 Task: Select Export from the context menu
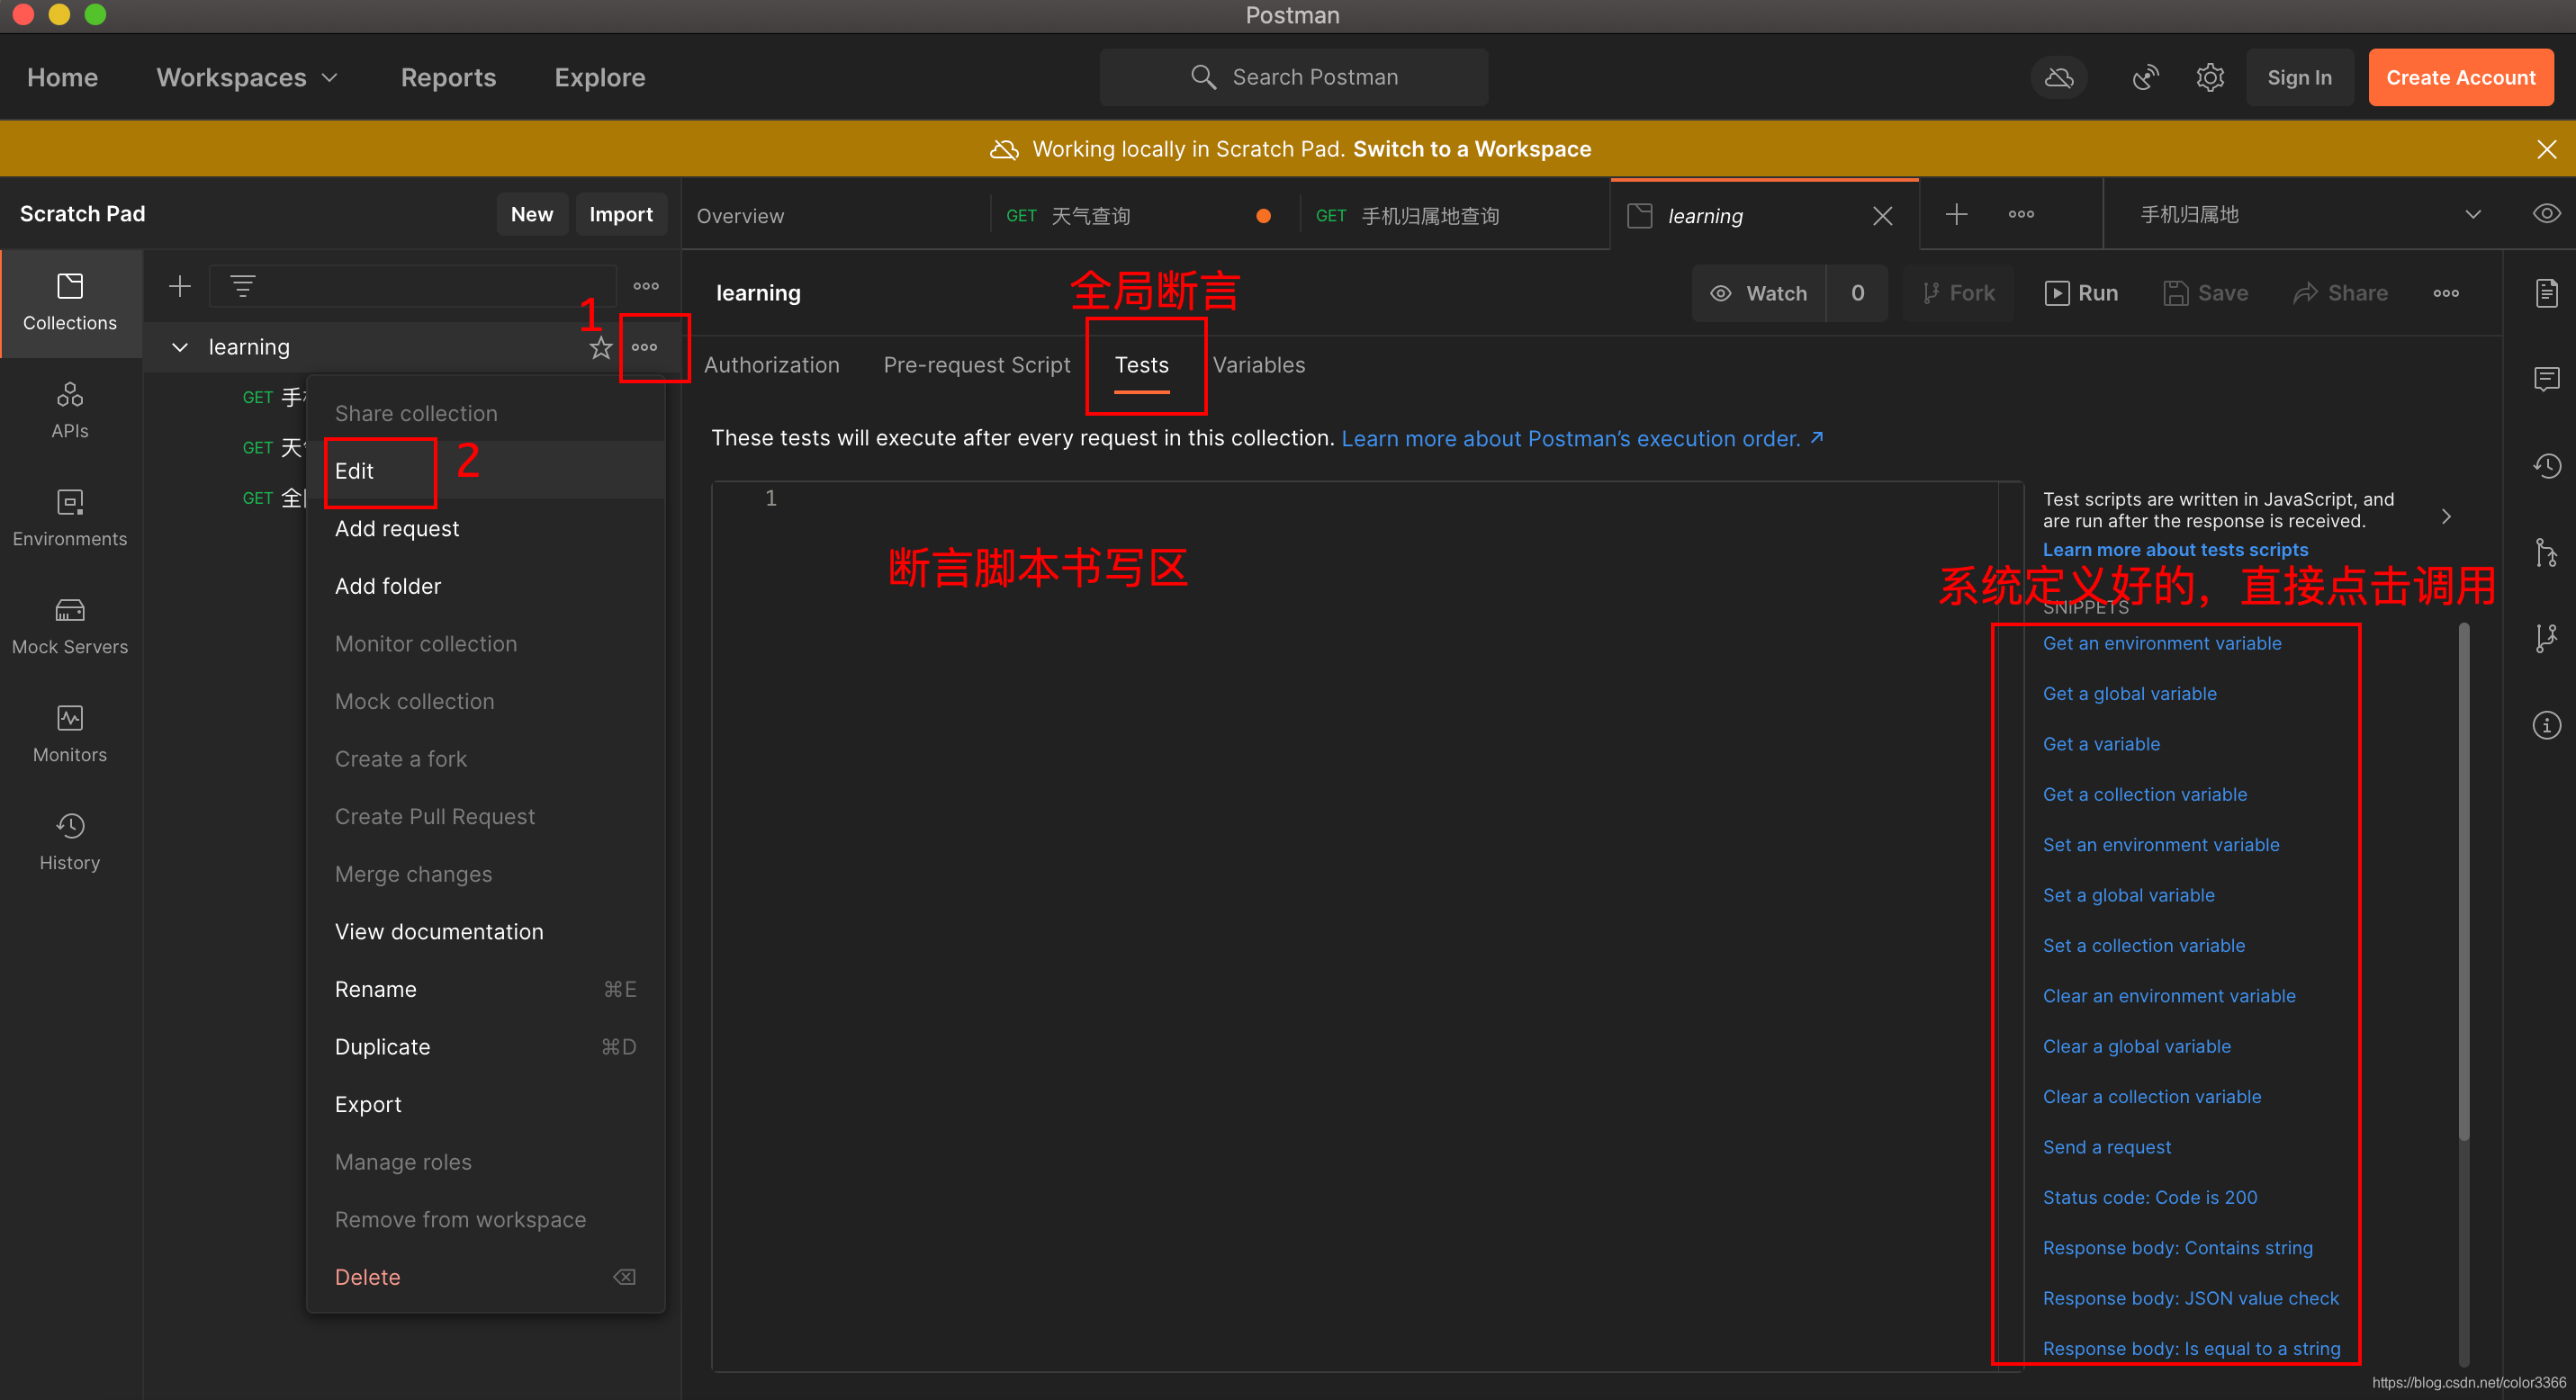[x=368, y=1104]
